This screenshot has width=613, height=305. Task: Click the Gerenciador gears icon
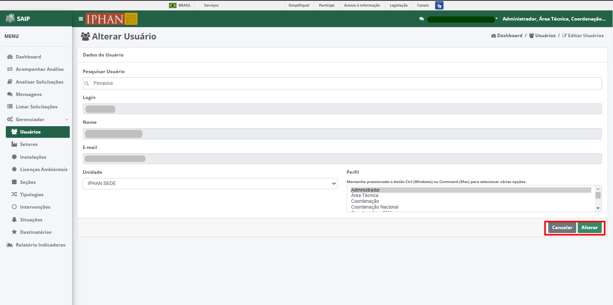tap(10, 120)
